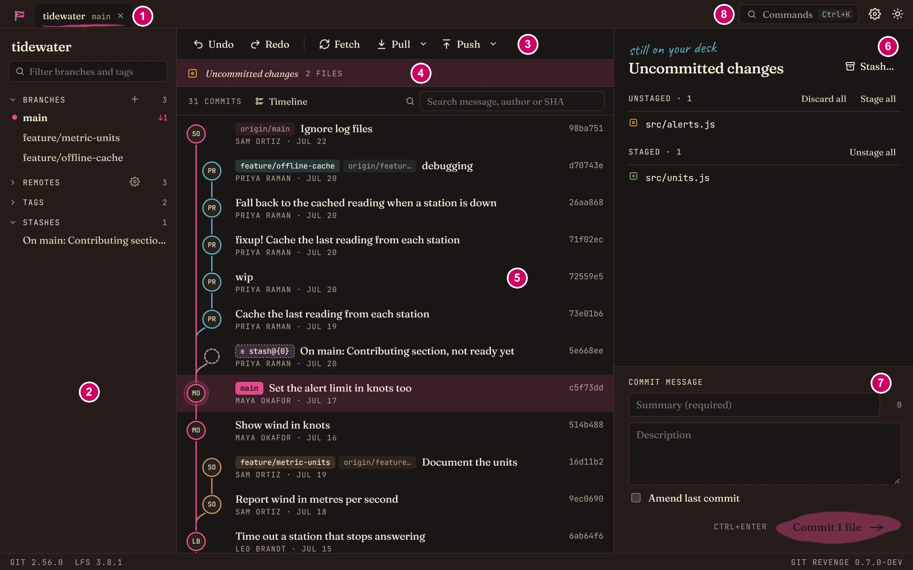Pull changes with the Pull button
Viewport: 913px width, 570px height.
(x=393, y=45)
